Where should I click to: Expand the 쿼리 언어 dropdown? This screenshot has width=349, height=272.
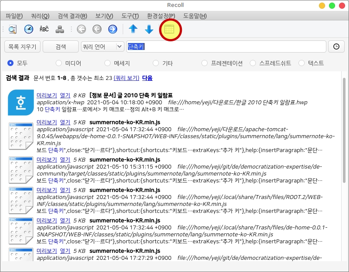(102, 46)
